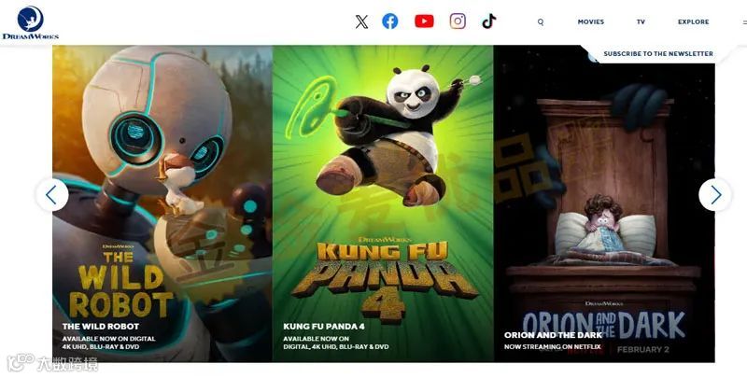Click the search magnifier icon

coord(541,21)
